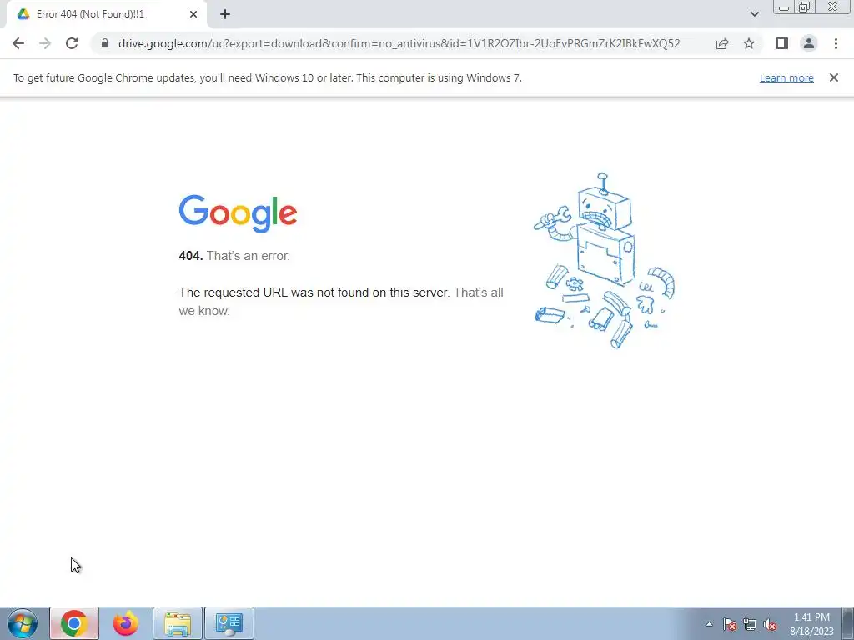Select the drive.google.com URL in address bar

click(399, 43)
